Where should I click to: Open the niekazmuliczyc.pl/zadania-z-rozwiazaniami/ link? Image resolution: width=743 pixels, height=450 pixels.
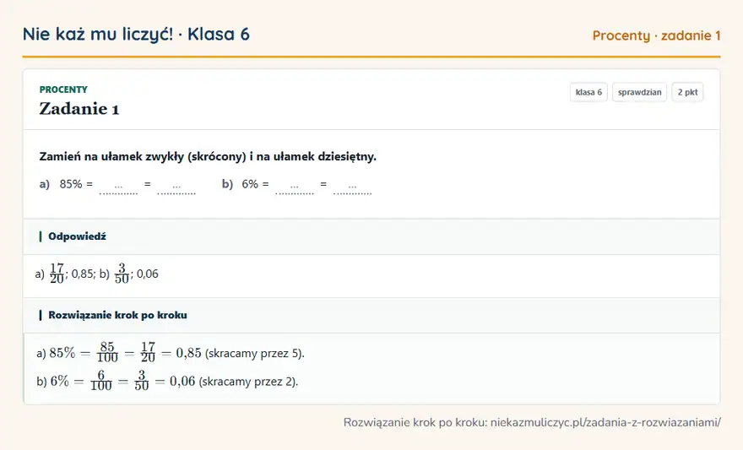pyautogui.click(x=605, y=422)
